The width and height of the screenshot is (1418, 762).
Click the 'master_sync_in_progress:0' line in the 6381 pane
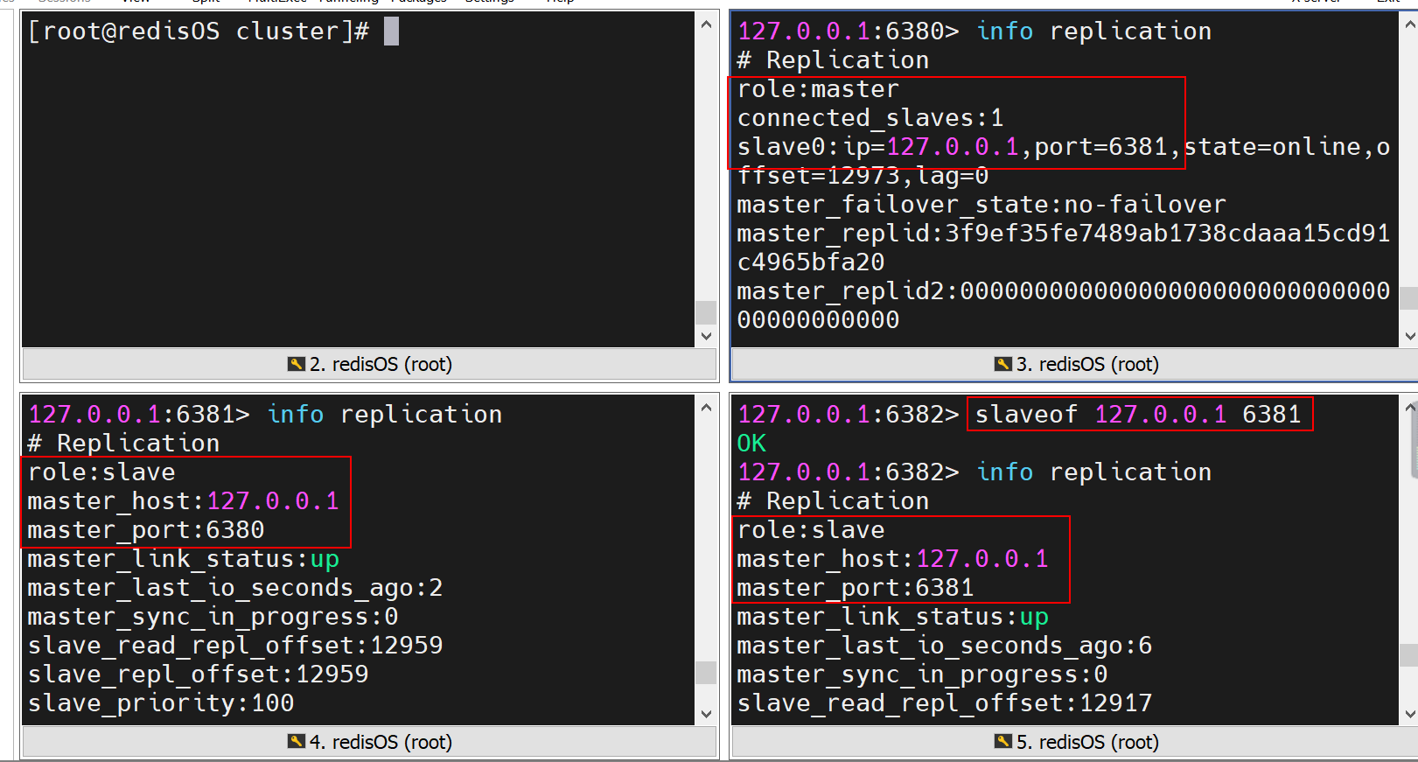[213, 617]
